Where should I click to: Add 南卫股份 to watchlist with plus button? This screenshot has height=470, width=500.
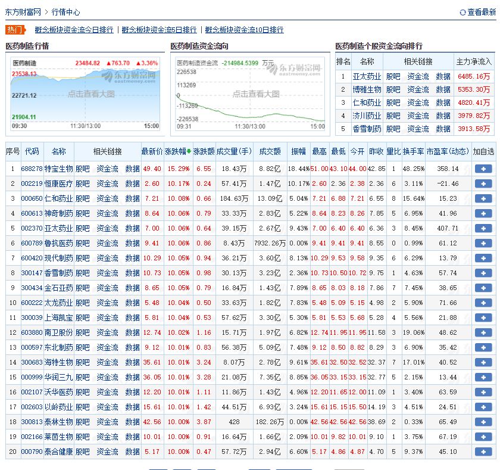(x=483, y=332)
